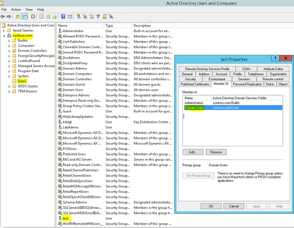
Task: Click the Up one level folder icon
Action: click(x=18, y=16)
